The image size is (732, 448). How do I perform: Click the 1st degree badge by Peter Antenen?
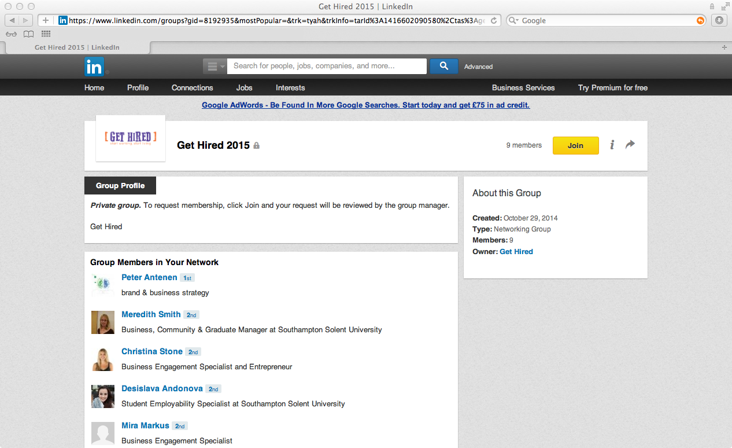187,278
